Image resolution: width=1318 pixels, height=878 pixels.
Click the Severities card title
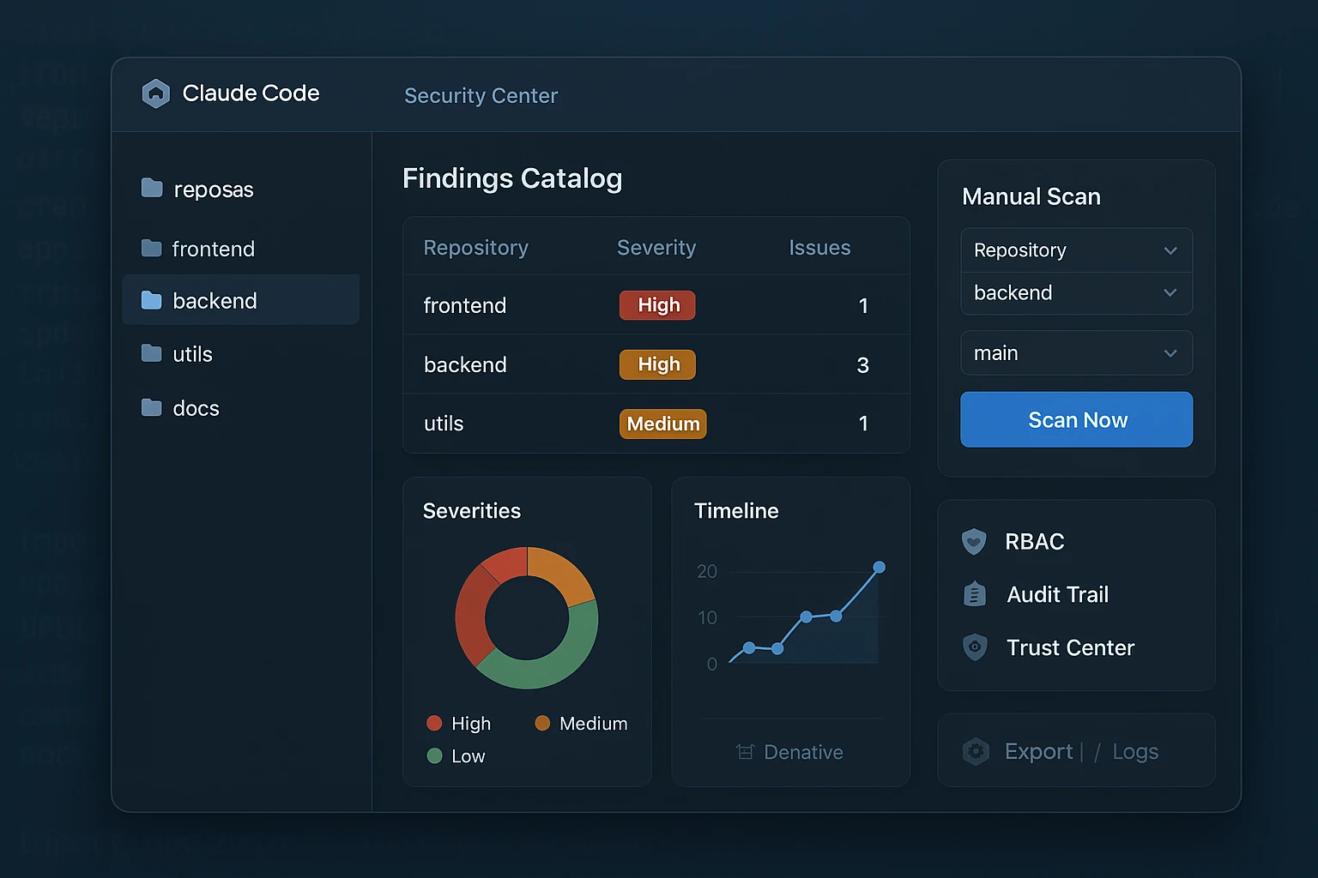(472, 511)
